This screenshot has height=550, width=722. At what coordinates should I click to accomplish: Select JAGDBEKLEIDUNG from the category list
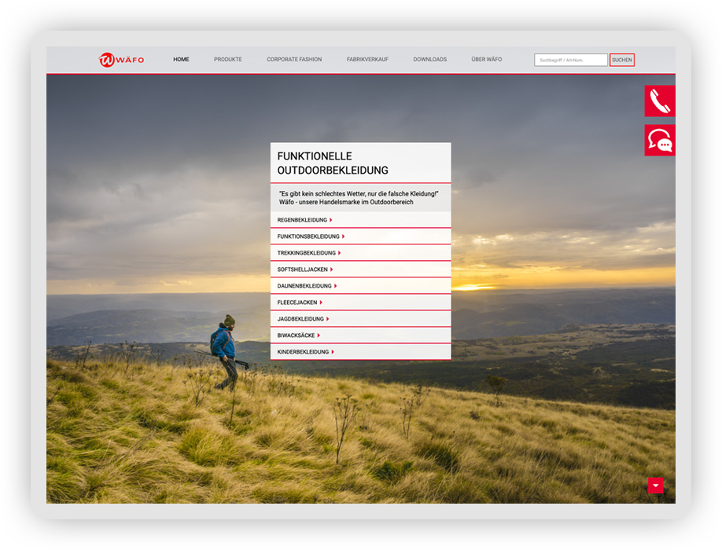point(302,319)
